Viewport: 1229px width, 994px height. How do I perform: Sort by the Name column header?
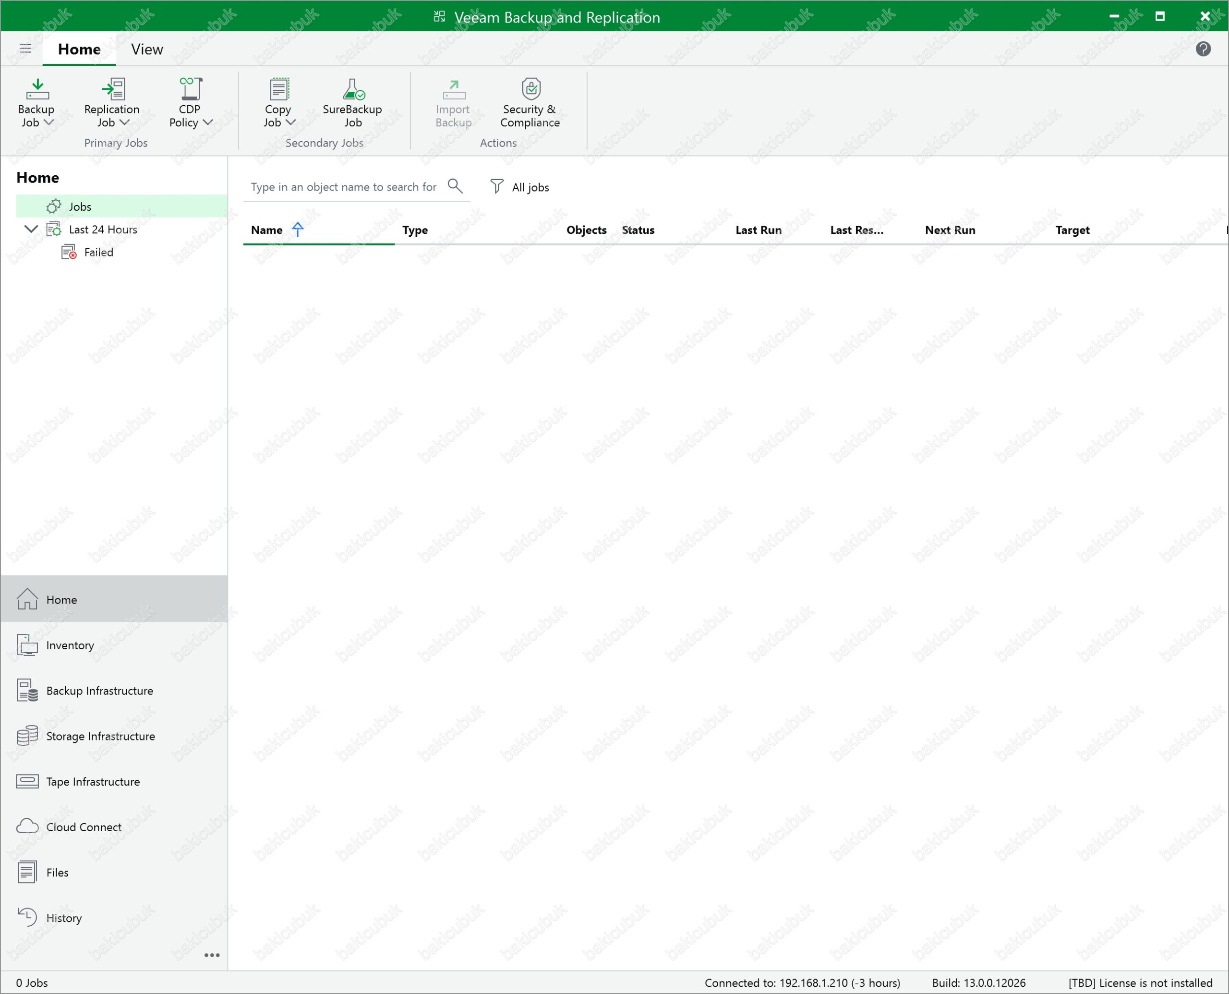tap(267, 230)
